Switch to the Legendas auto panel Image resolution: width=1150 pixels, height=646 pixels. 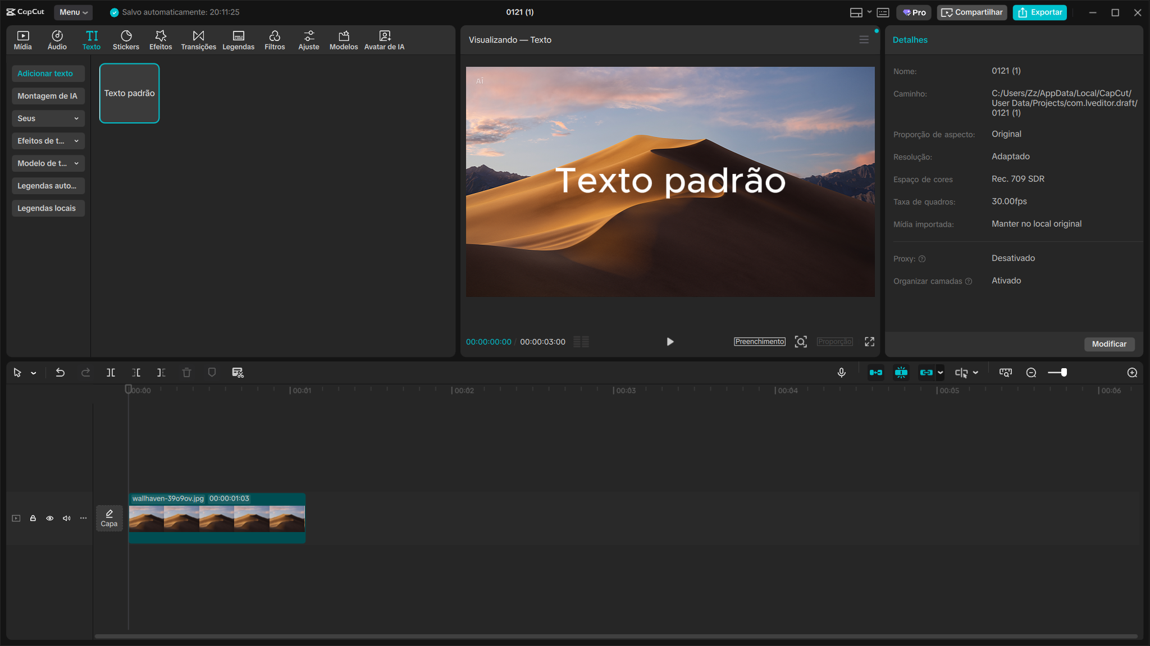point(48,185)
